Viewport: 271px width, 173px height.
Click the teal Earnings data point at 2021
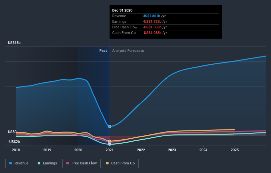110,144
